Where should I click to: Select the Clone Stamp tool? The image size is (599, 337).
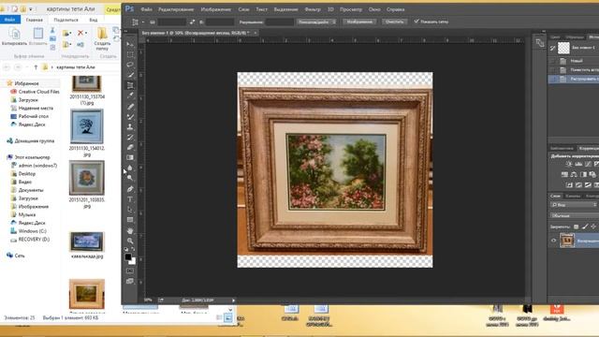pyautogui.click(x=130, y=127)
